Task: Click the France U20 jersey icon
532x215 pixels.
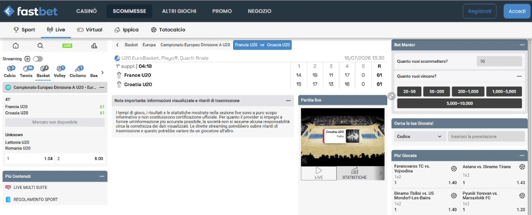Action: point(119,75)
